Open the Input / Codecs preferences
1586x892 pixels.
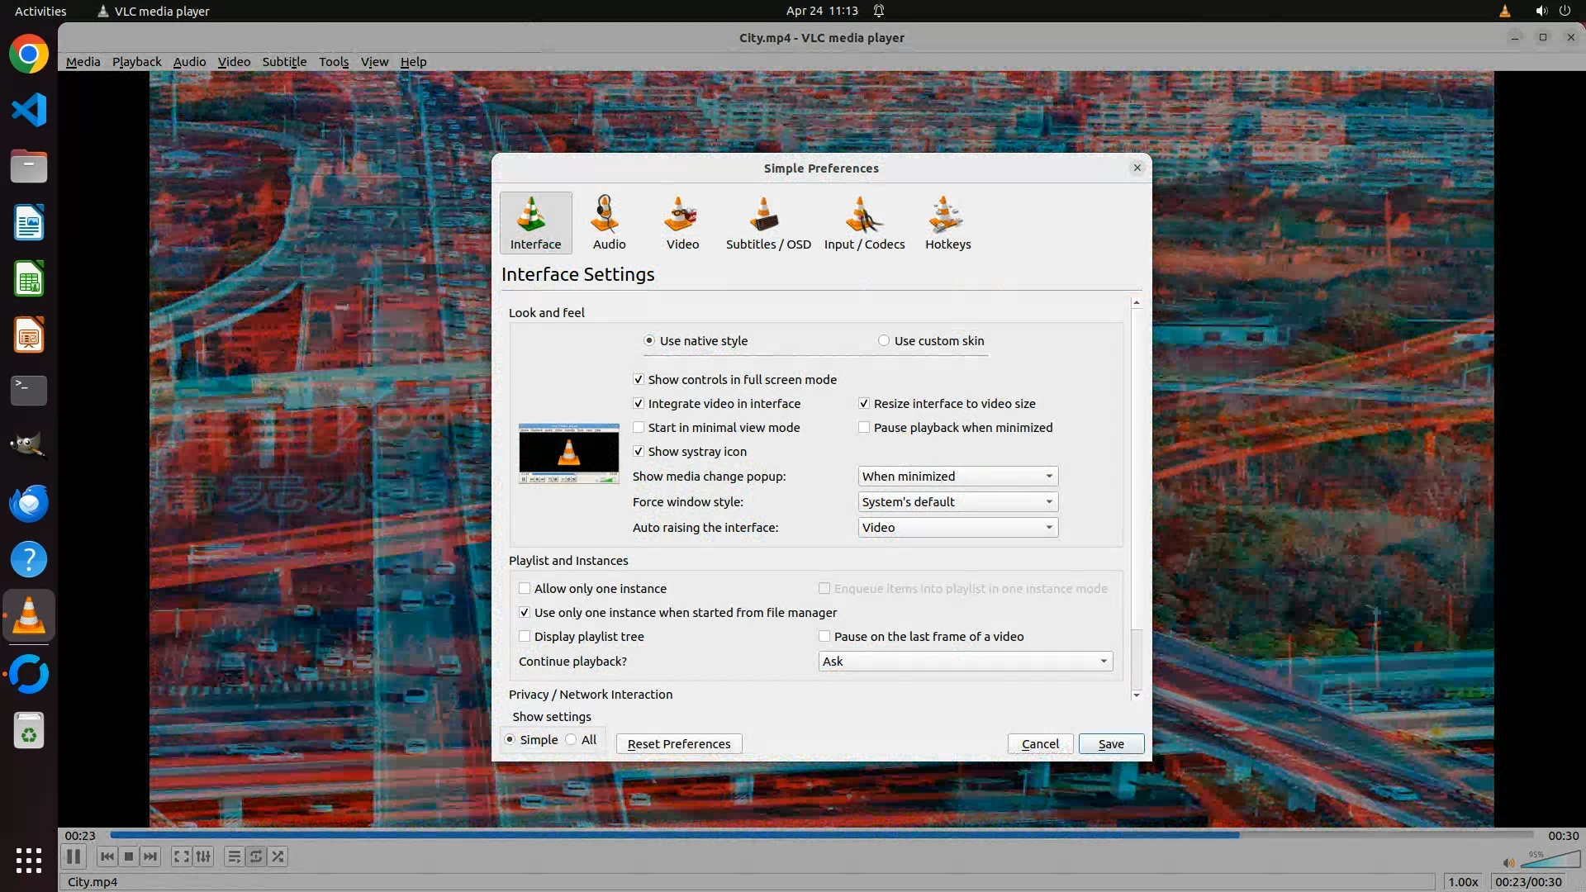[x=864, y=223]
